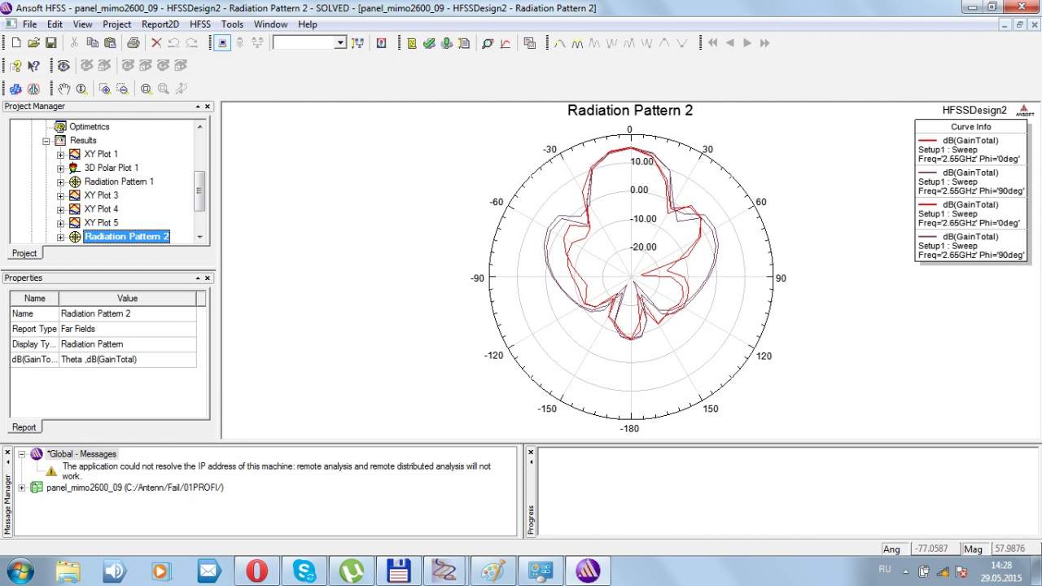Open the toolbar combo box dropdown

click(x=340, y=43)
